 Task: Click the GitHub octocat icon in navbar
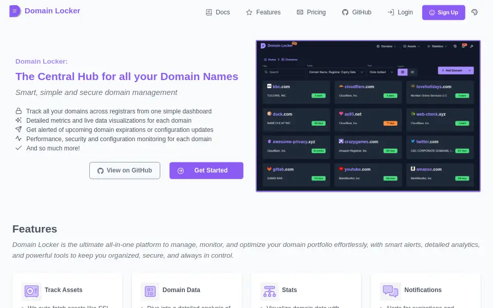345,12
